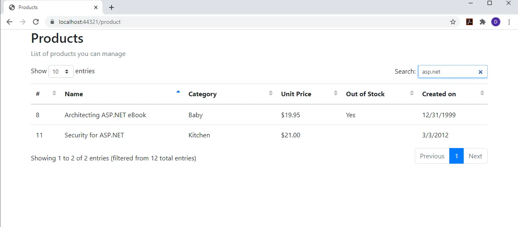
Task: Select the Products browser tab
Action: point(49,7)
